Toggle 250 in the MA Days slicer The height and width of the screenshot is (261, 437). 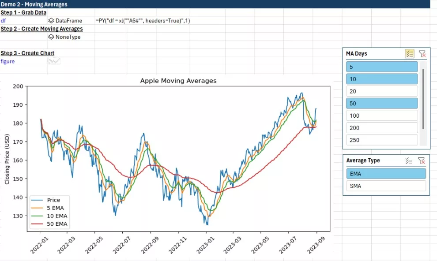click(382, 140)
